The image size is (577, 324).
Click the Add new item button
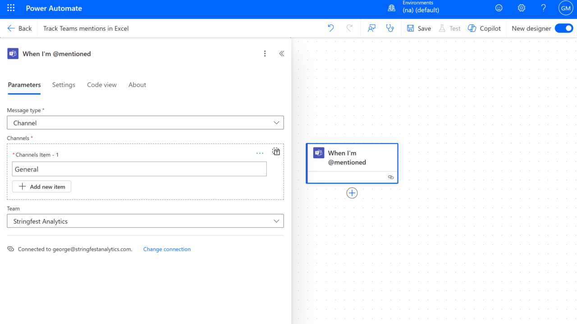click(x=41, y=187)
